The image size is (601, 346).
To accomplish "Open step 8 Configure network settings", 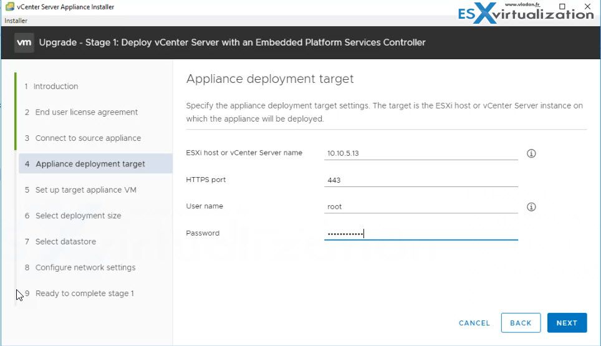I will point(80,267).
